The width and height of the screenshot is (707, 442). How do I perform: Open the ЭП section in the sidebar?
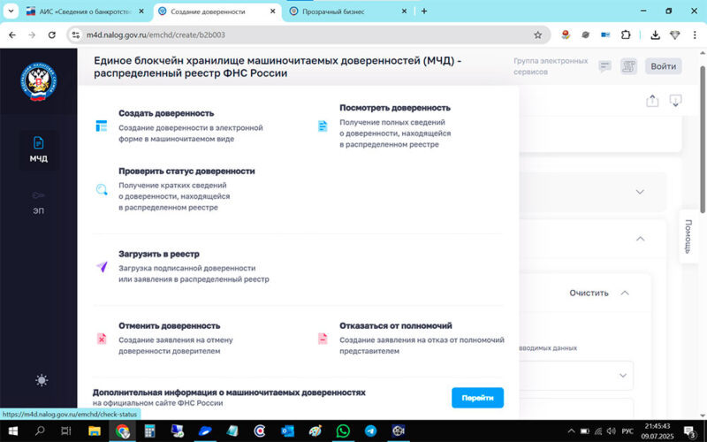(x=39, y=202)
